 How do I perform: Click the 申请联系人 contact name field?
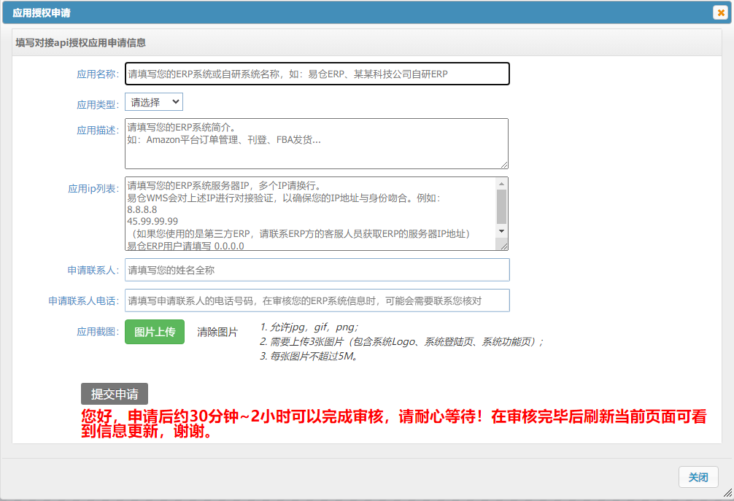(317, 270)
